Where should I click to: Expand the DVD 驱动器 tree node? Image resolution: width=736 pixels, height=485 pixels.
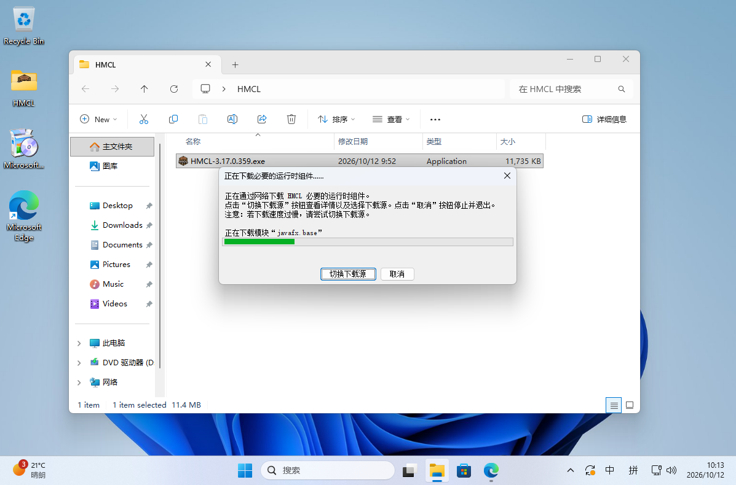coord(79,363)
